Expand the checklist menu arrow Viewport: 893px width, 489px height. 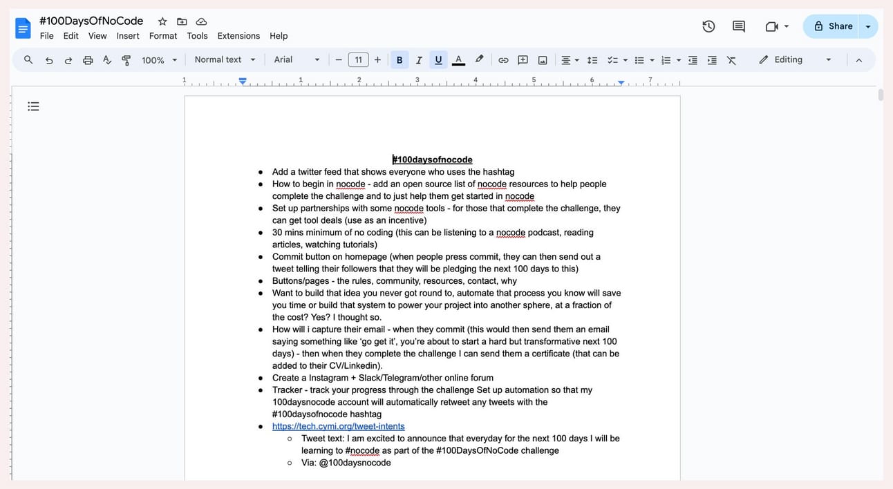click(x=626, y=60)
